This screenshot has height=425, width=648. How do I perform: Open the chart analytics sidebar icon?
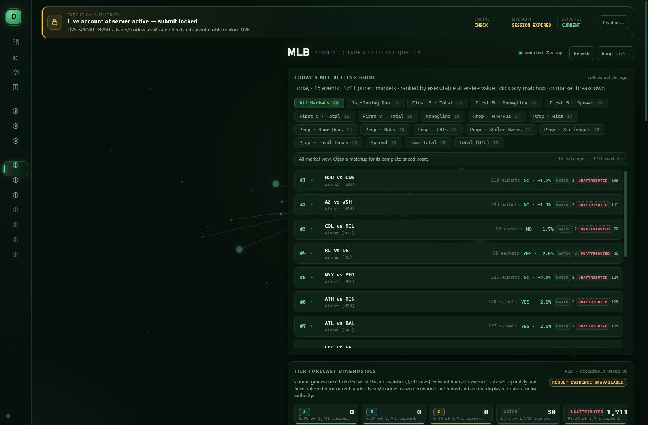pos(15,57)
